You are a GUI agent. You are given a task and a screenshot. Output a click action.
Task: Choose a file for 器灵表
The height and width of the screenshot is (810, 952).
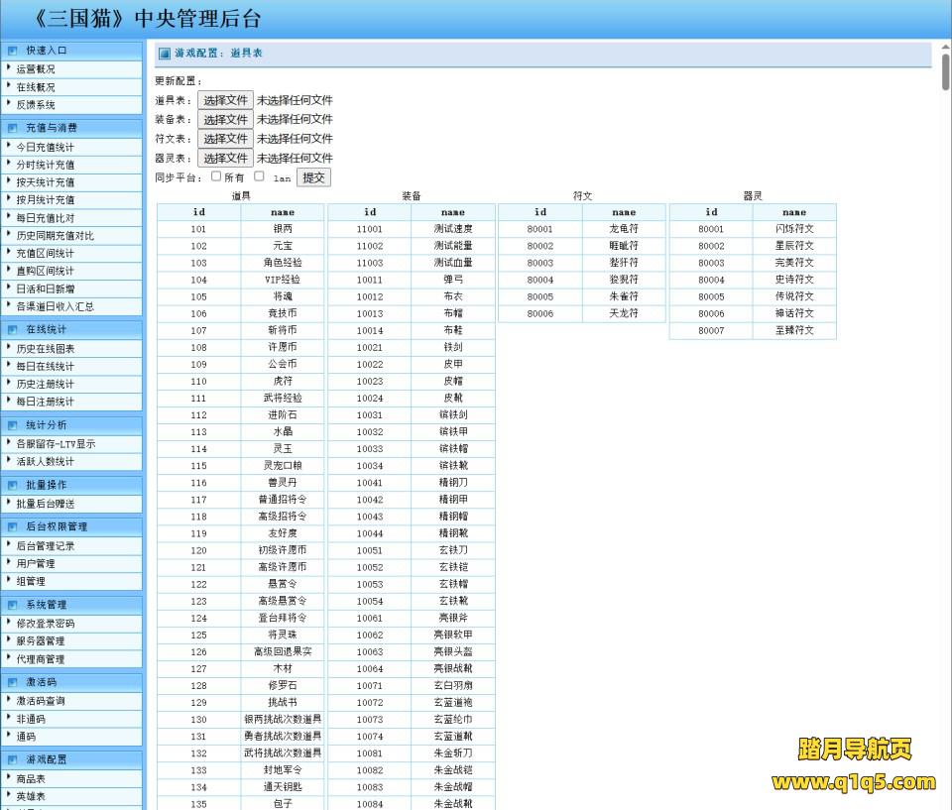[225, 158]
